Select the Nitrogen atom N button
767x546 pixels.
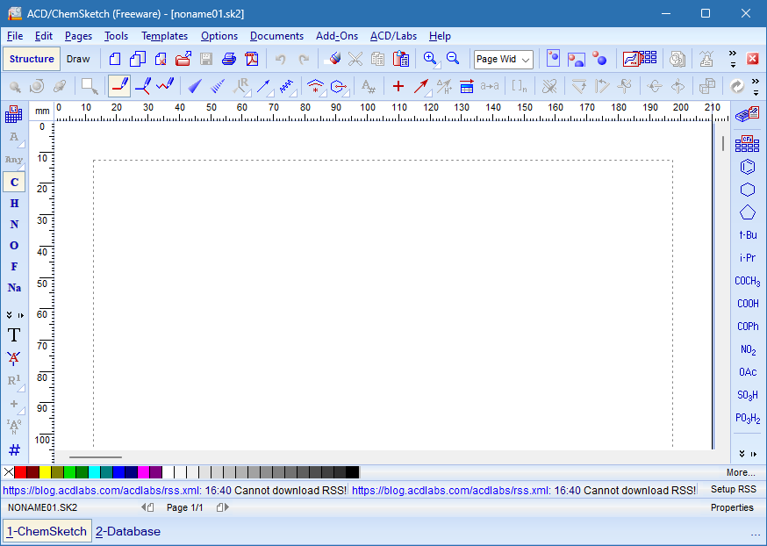coord(14,224)
